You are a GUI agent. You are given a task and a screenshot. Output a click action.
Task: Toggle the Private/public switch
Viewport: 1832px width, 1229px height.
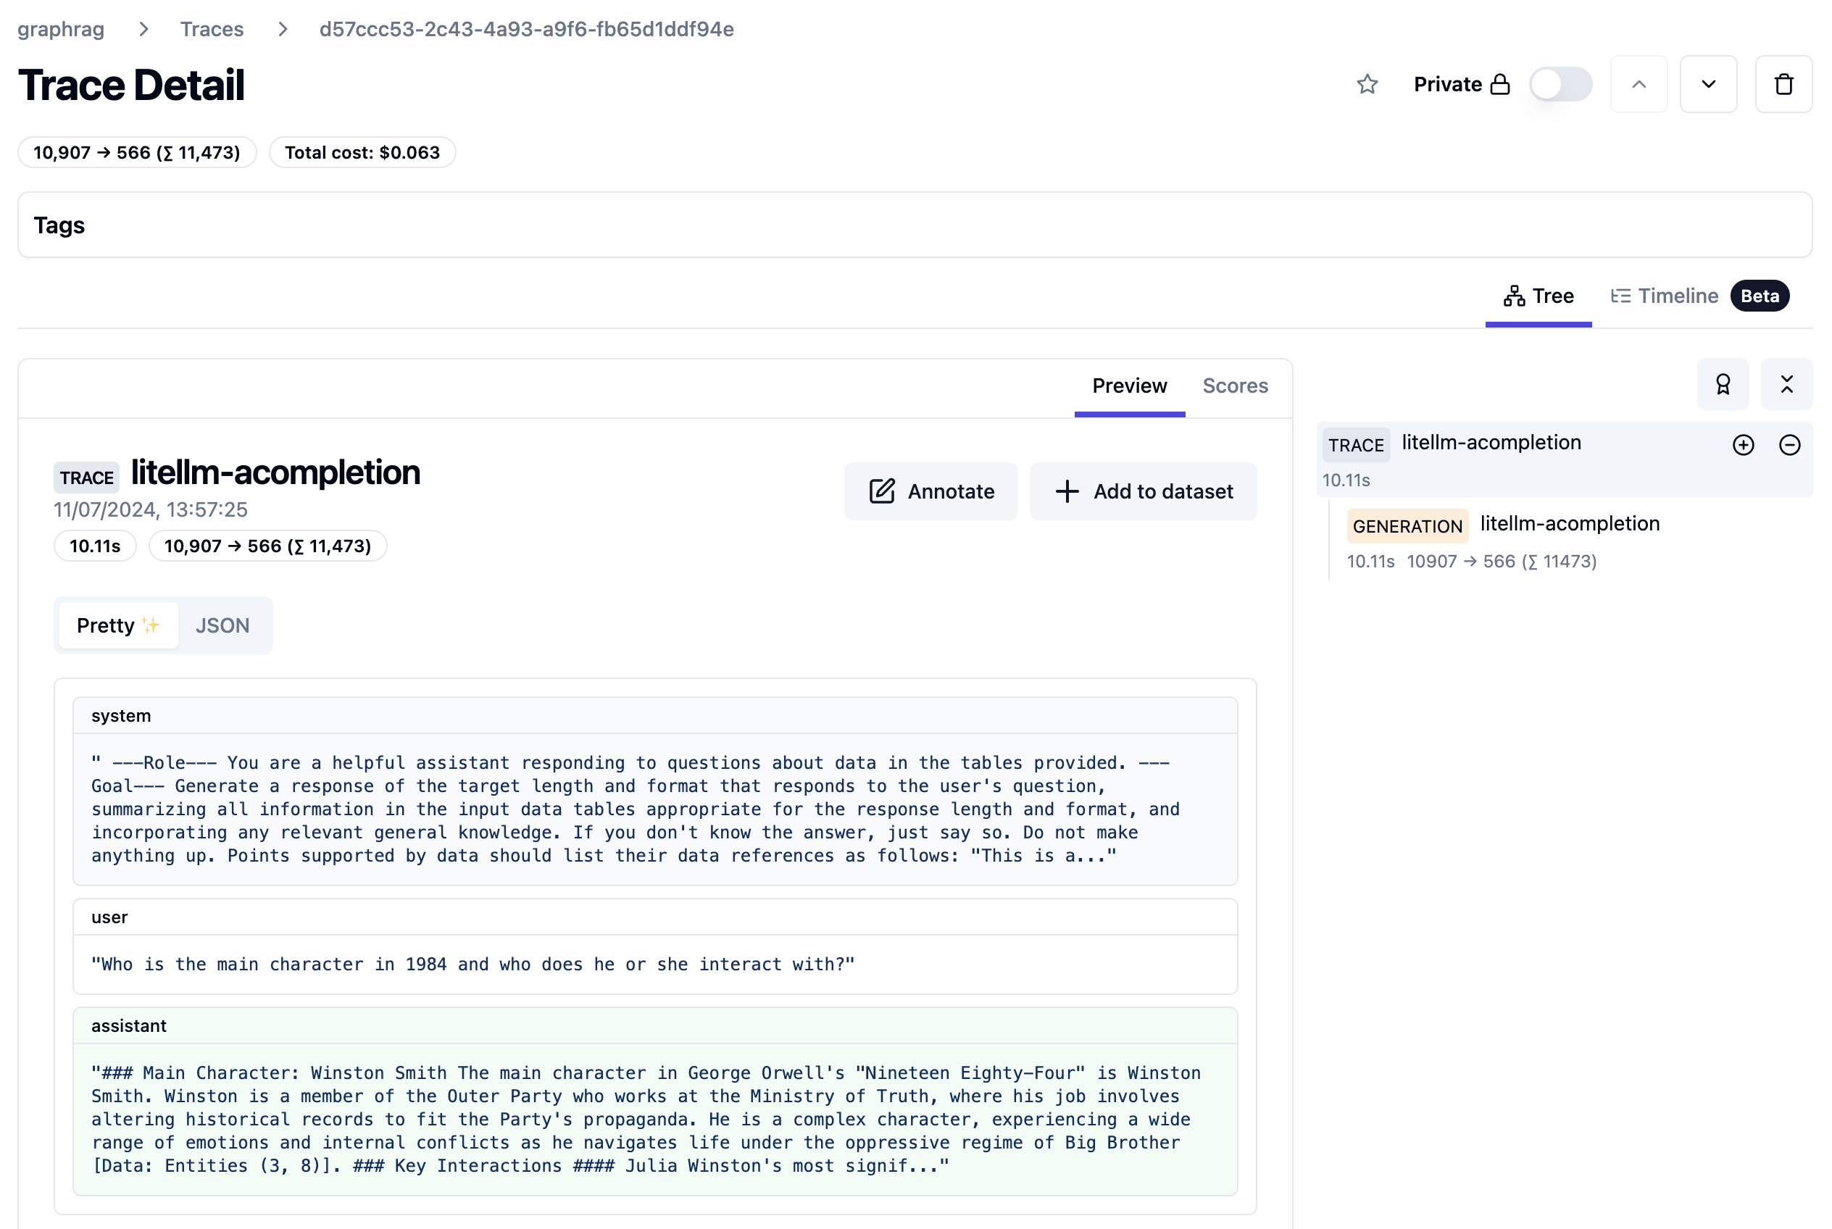click(x=1560, y=84)
